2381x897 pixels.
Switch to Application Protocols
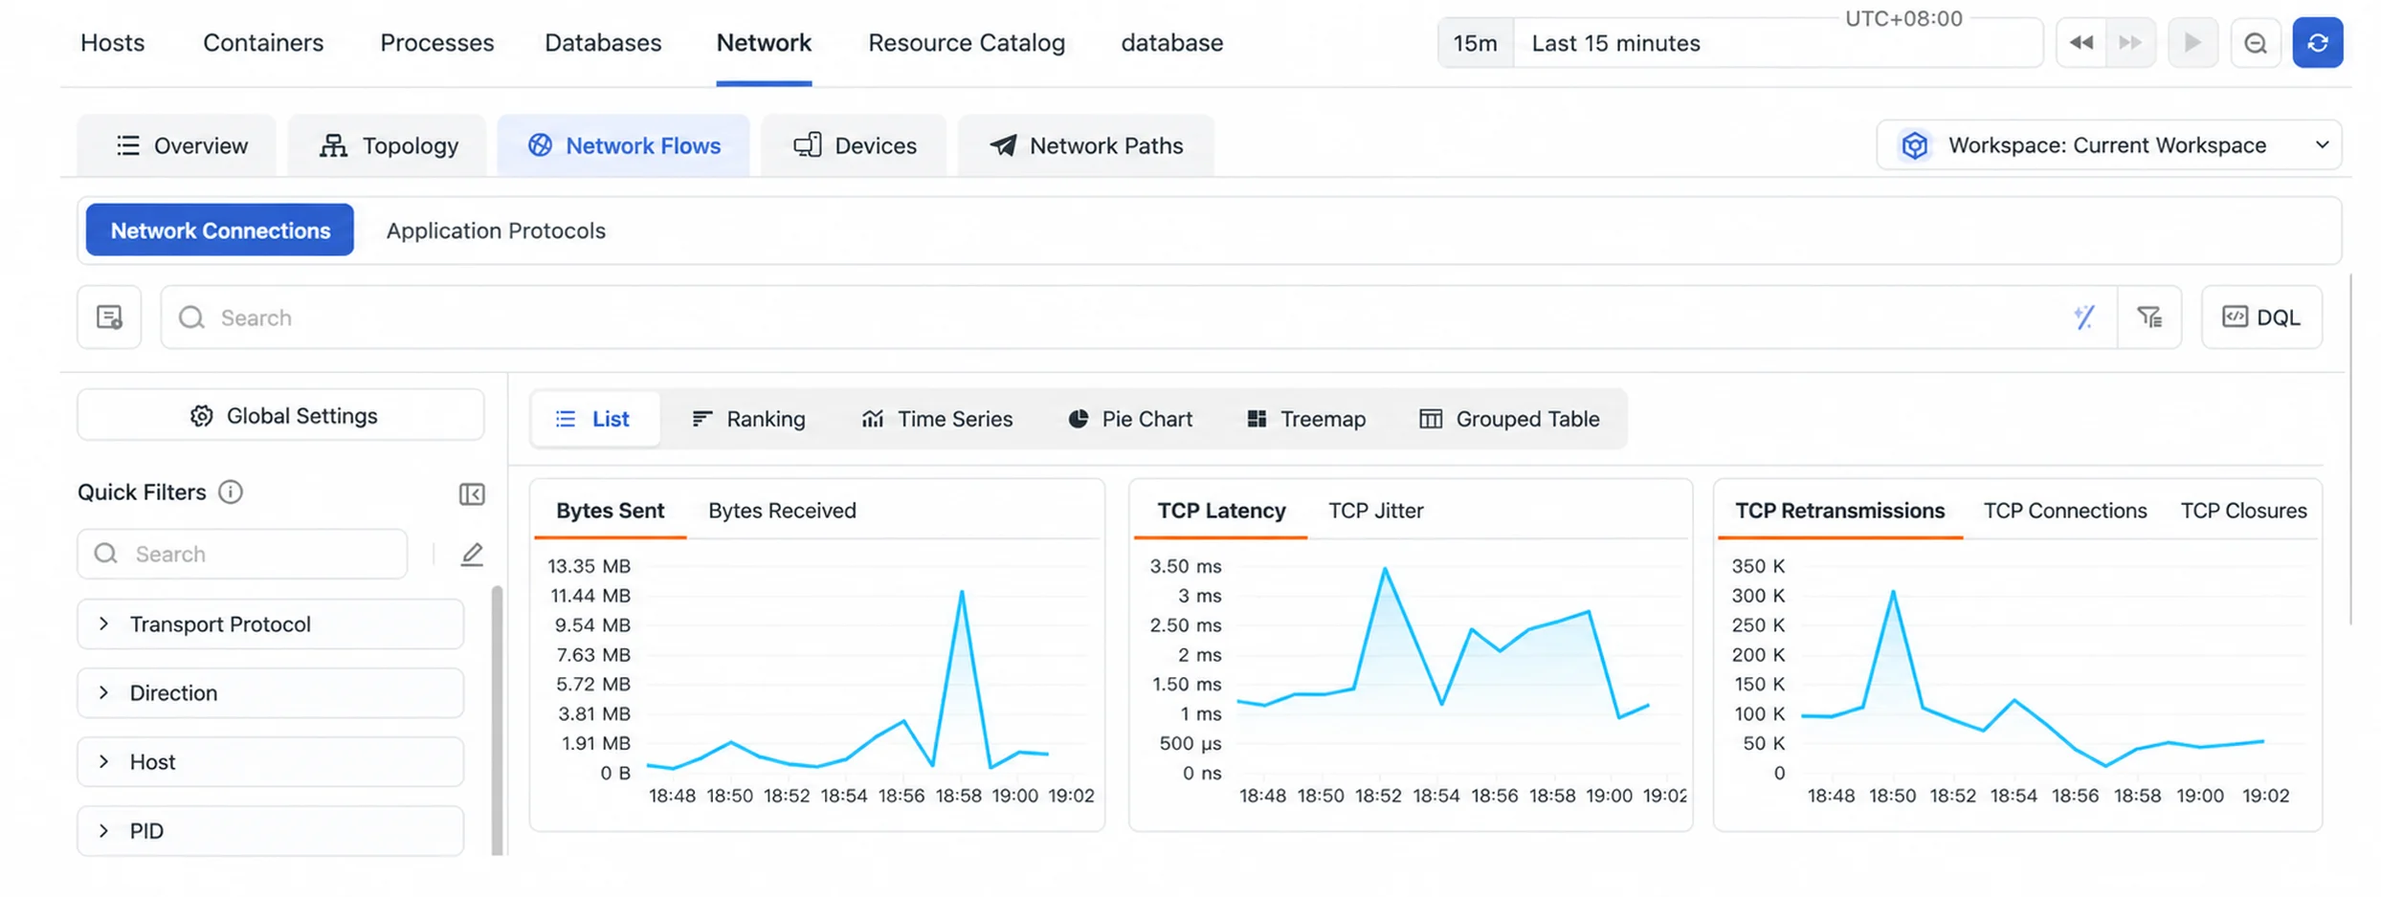pyautogui.click(x=496, y=230)
